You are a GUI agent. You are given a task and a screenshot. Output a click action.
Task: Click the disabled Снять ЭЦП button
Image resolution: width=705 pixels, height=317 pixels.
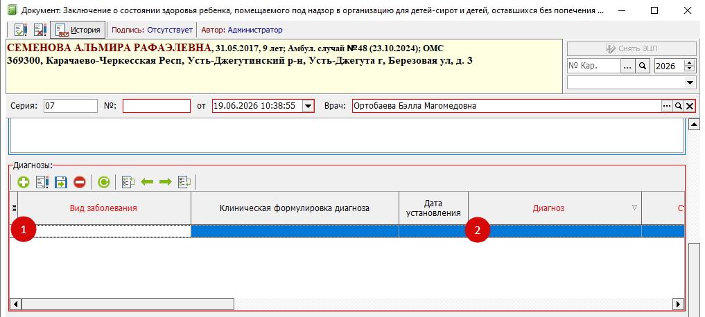click(x=632, y=49)
